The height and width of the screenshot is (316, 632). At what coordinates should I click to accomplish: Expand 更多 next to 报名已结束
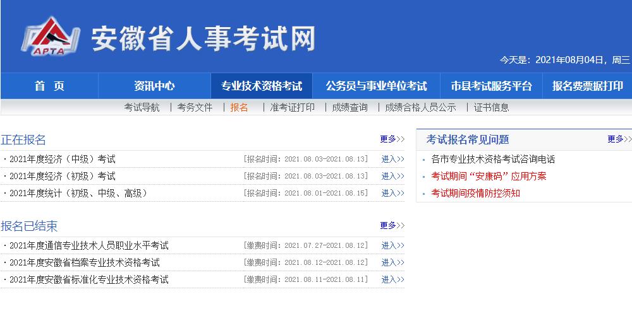click(392, 226)
